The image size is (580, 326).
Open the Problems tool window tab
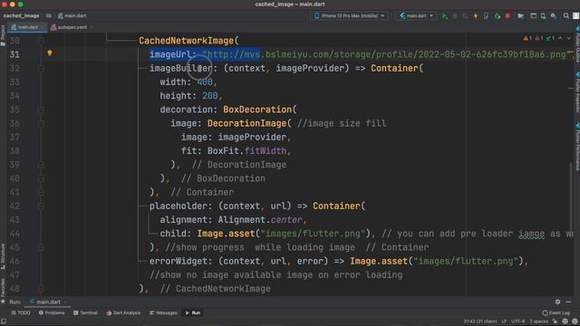52,312
